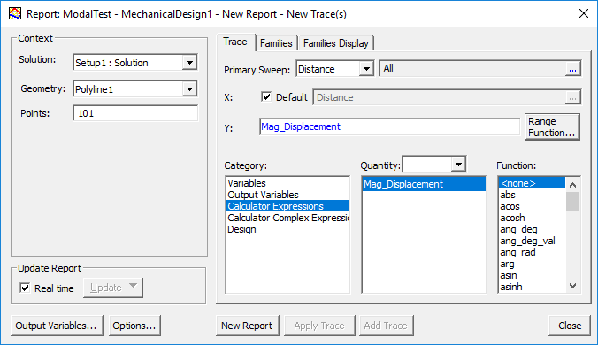The image size is (598, 345).
Task: Click the New Report button
Action: tap(247, 326)
